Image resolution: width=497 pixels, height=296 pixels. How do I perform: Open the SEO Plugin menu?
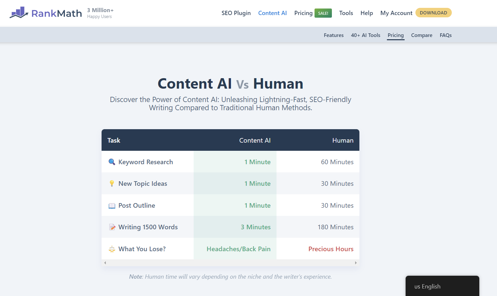[x=236, y=13]
